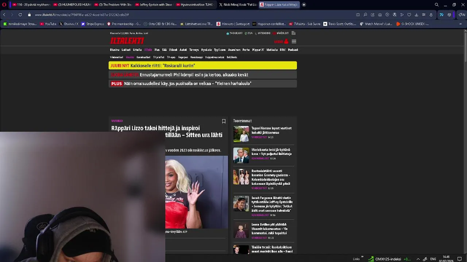Open Urheilu in site navigation

click(x=137, y=50)
